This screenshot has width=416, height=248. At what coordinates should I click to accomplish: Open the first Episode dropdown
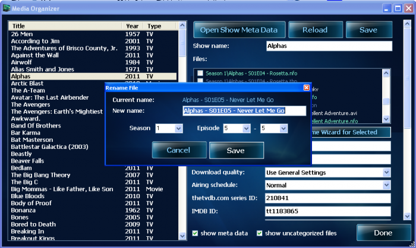[x=246, y=129]
